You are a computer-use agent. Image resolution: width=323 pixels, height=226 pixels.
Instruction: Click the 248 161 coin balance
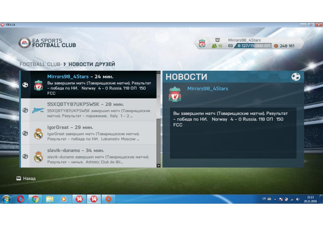click(287, 46)
